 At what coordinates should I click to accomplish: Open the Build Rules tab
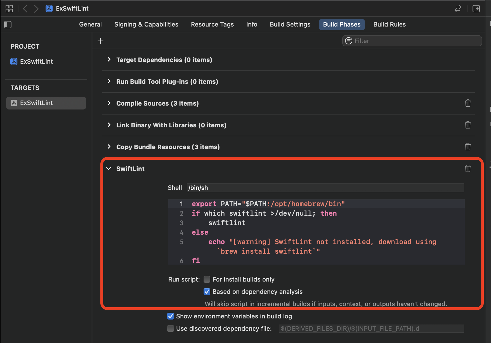(390, 25)
